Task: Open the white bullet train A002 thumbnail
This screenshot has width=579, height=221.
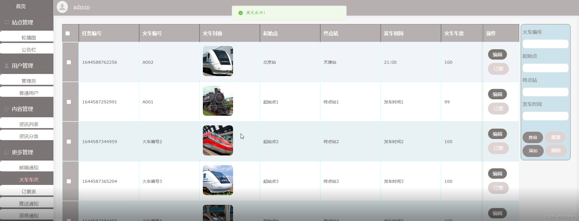Action: [x=218, y=61]
